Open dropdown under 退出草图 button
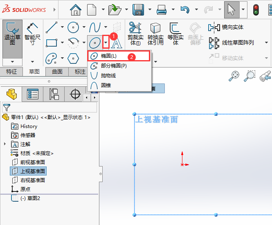272x225 pixels. [12, 62]
